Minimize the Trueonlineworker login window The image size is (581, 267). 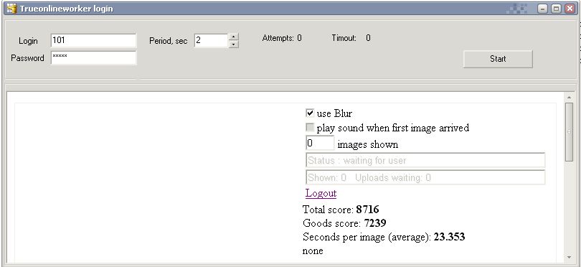click(x=543, y=9)
